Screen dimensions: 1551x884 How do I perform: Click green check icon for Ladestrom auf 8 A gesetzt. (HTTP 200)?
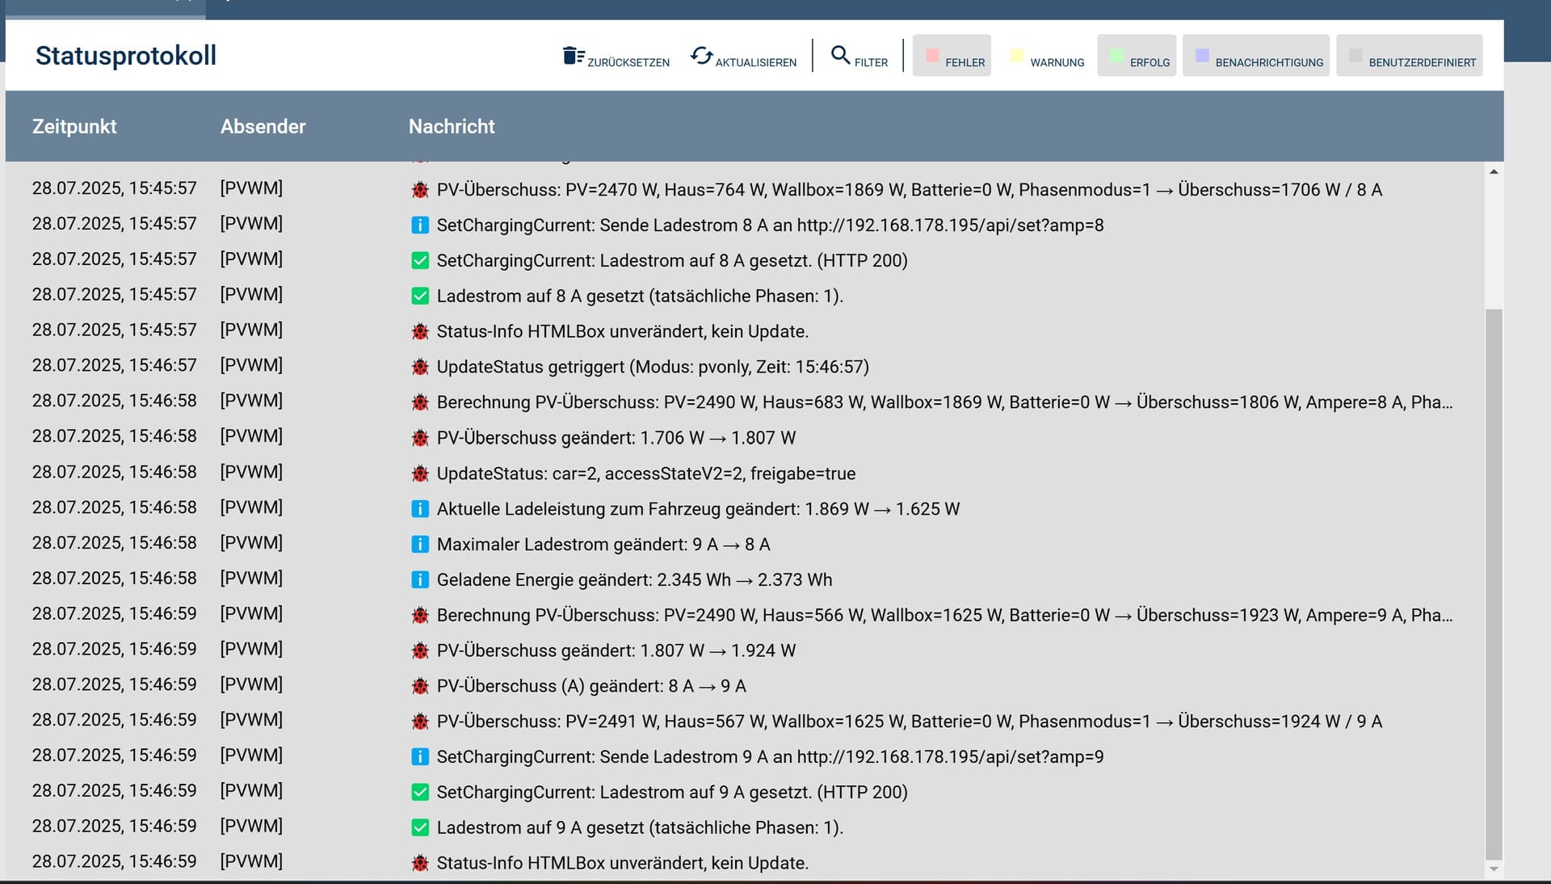click(420, 260)
